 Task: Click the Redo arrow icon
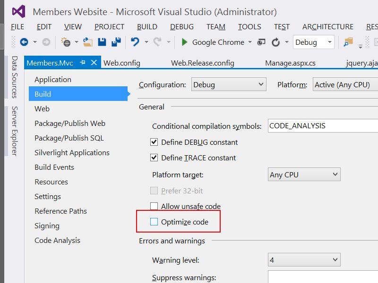tap(158, 42)
